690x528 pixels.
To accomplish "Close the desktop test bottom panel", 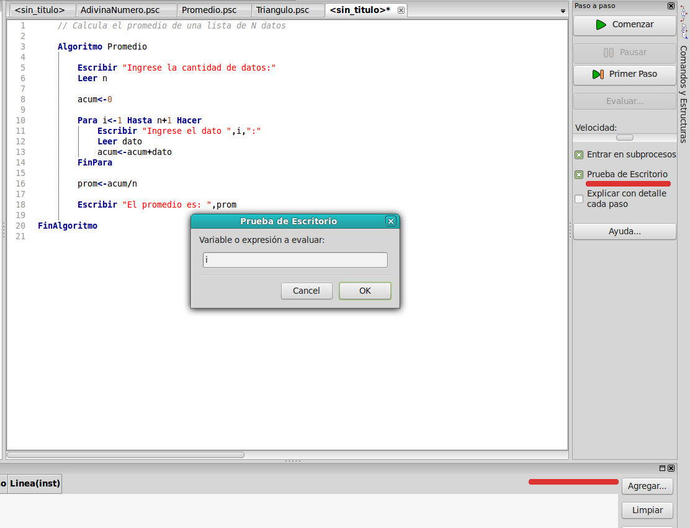I will [671, 469].
